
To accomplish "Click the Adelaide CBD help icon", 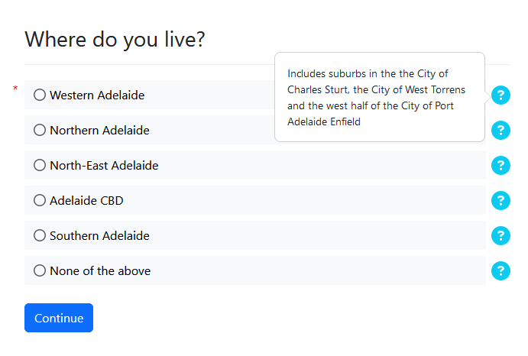I will tap(500, 201).
